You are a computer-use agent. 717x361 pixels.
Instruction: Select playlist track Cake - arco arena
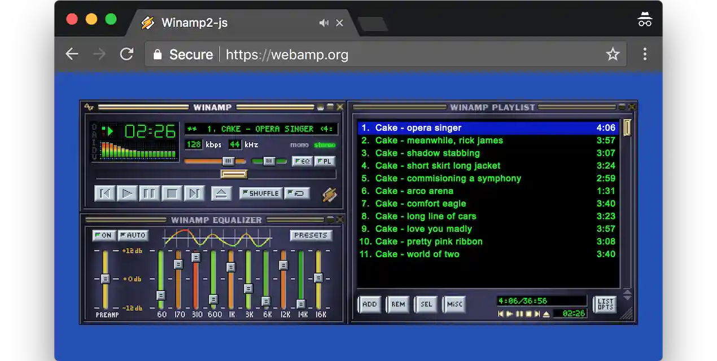coord(488,191)
